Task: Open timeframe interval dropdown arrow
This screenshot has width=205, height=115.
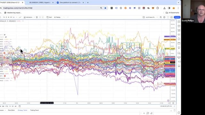Action: (x=16, y=17)
